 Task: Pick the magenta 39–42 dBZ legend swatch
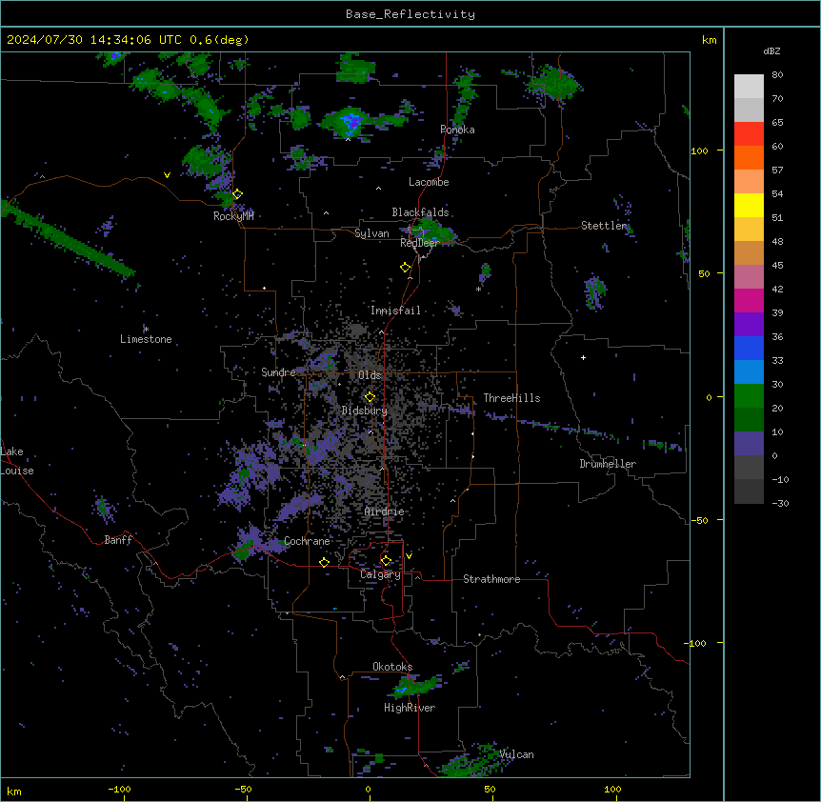pyautogui.click(x=749, y=300)
